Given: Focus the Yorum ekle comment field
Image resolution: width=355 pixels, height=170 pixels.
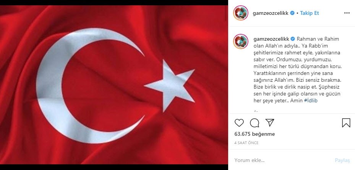Looking at the screenshot, I should [283, 160].
